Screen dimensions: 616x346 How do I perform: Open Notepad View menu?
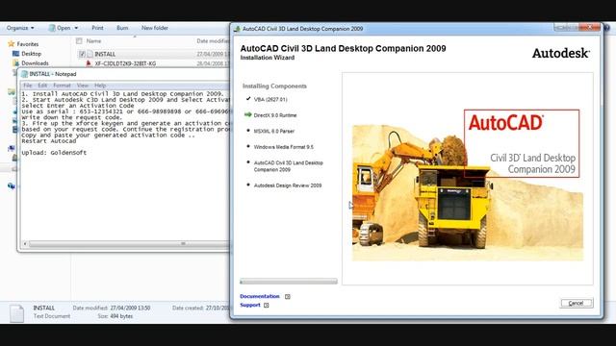point(83,86)
